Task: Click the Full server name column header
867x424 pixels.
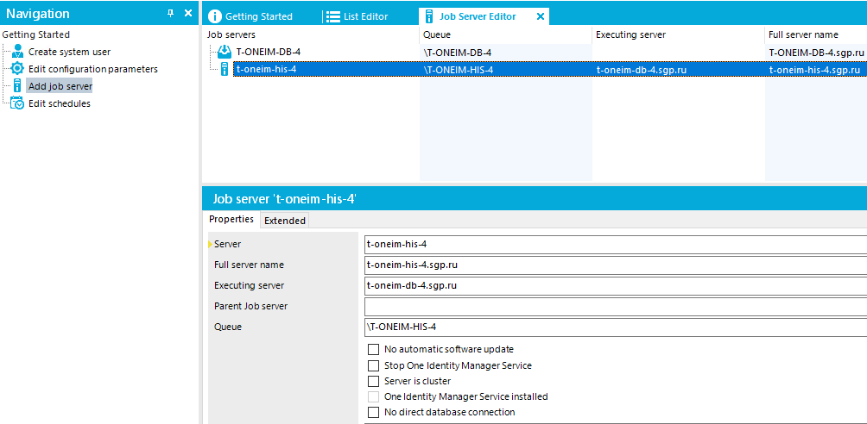Action: (x=816, y=34)
